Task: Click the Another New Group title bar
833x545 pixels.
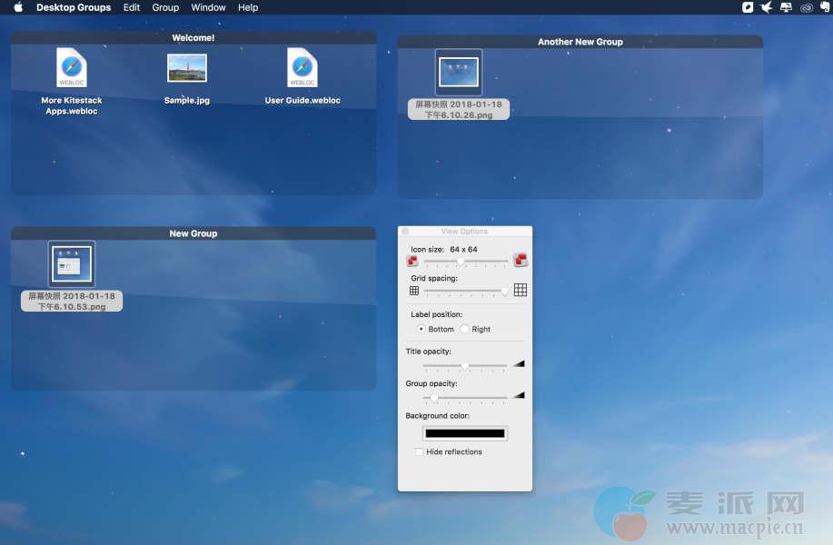Action: (x=580, y=42)
